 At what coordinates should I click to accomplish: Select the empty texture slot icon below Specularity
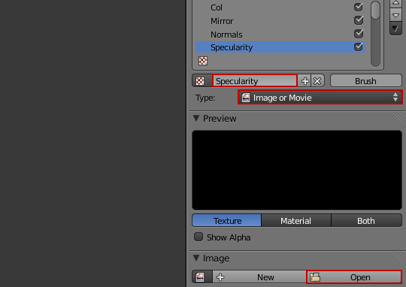point(203,61)
